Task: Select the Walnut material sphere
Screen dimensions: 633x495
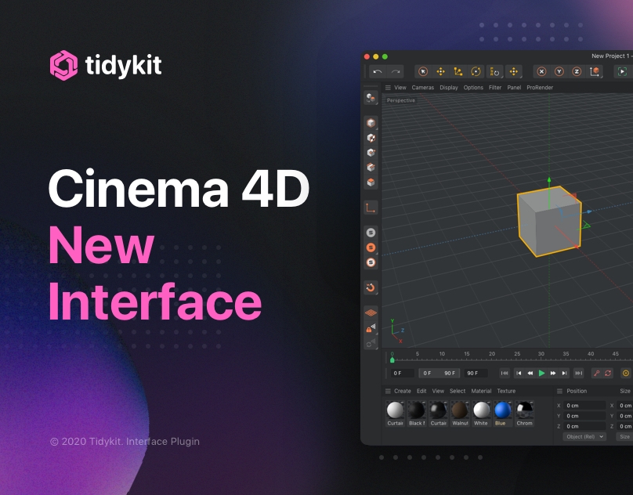Action: 460,410
